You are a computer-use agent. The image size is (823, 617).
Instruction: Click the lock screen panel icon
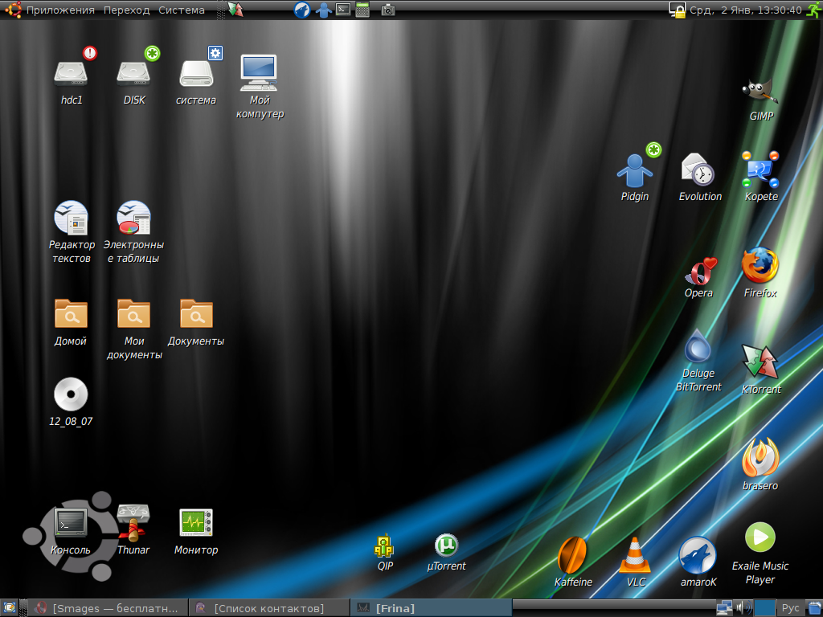tap(677, 10)
